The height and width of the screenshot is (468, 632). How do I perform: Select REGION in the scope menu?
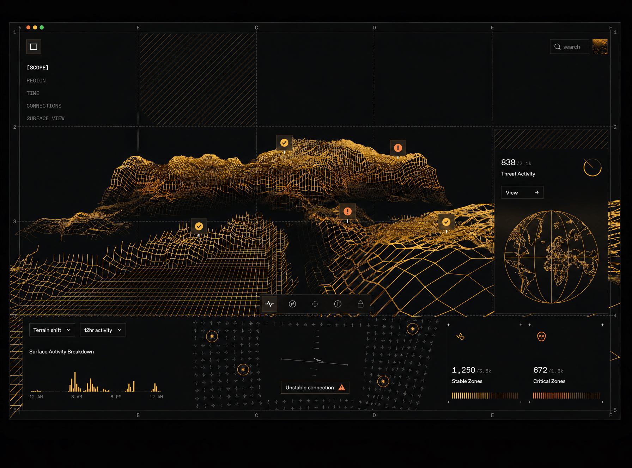click(x=36, y=81)
